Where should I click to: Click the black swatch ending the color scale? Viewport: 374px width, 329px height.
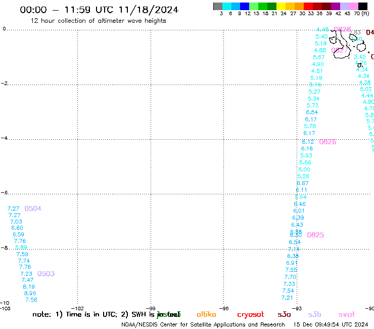[x=362, y=6]
